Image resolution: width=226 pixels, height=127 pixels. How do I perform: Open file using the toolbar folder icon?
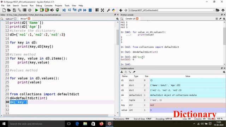(9, 10)
